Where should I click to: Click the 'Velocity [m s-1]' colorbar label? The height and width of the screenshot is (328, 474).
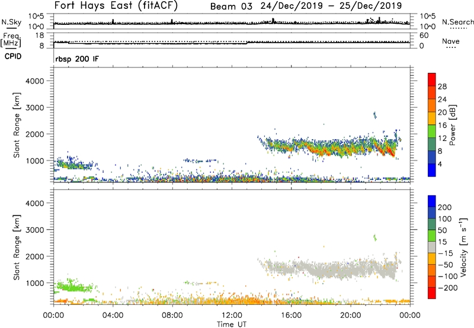(463, 247)
